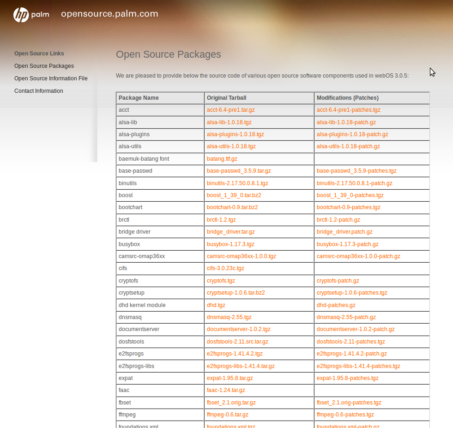Download camsrc-omap36xx-1.0.0-patch.gz
The height and width of the screenshot is (428, 453).
click(358, 256)
